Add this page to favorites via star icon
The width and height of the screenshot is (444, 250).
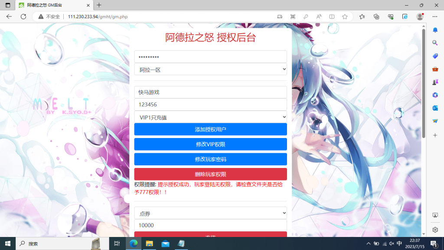(345, 16)
